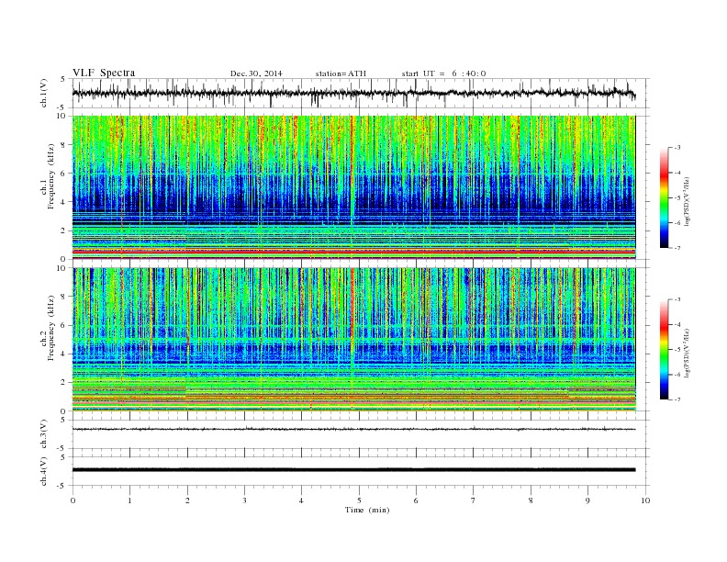Click the ch.1 voltage waveform trace
Viewport: 727px width, 562px height.
tap(353, 93)
